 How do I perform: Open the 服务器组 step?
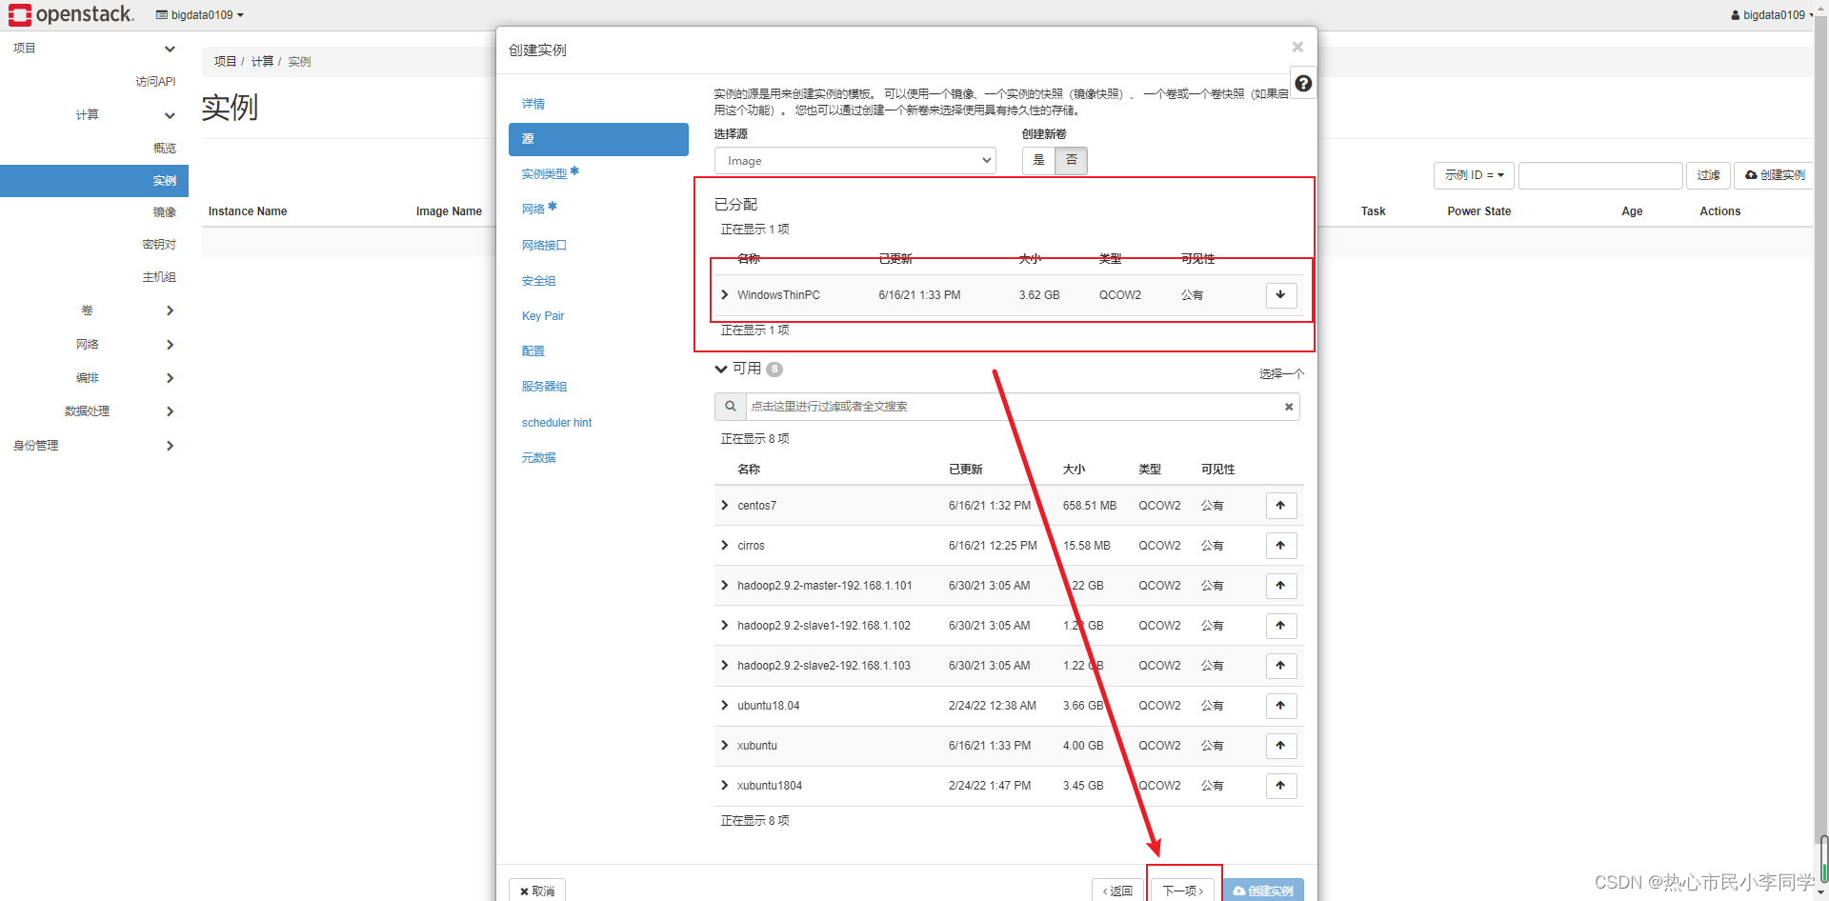[x=544, y=387]
